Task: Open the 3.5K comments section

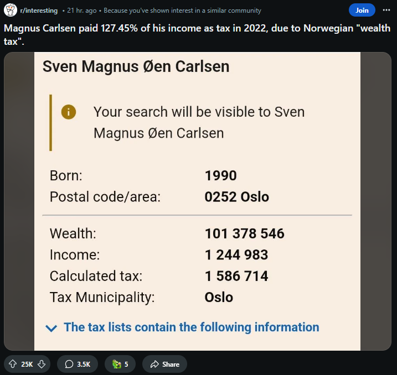Action: tap(78, 364)
